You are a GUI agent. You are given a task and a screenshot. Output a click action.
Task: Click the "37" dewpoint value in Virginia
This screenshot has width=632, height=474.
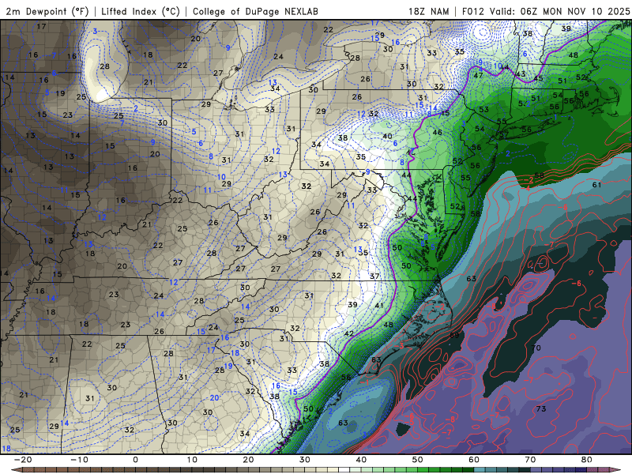374,276
